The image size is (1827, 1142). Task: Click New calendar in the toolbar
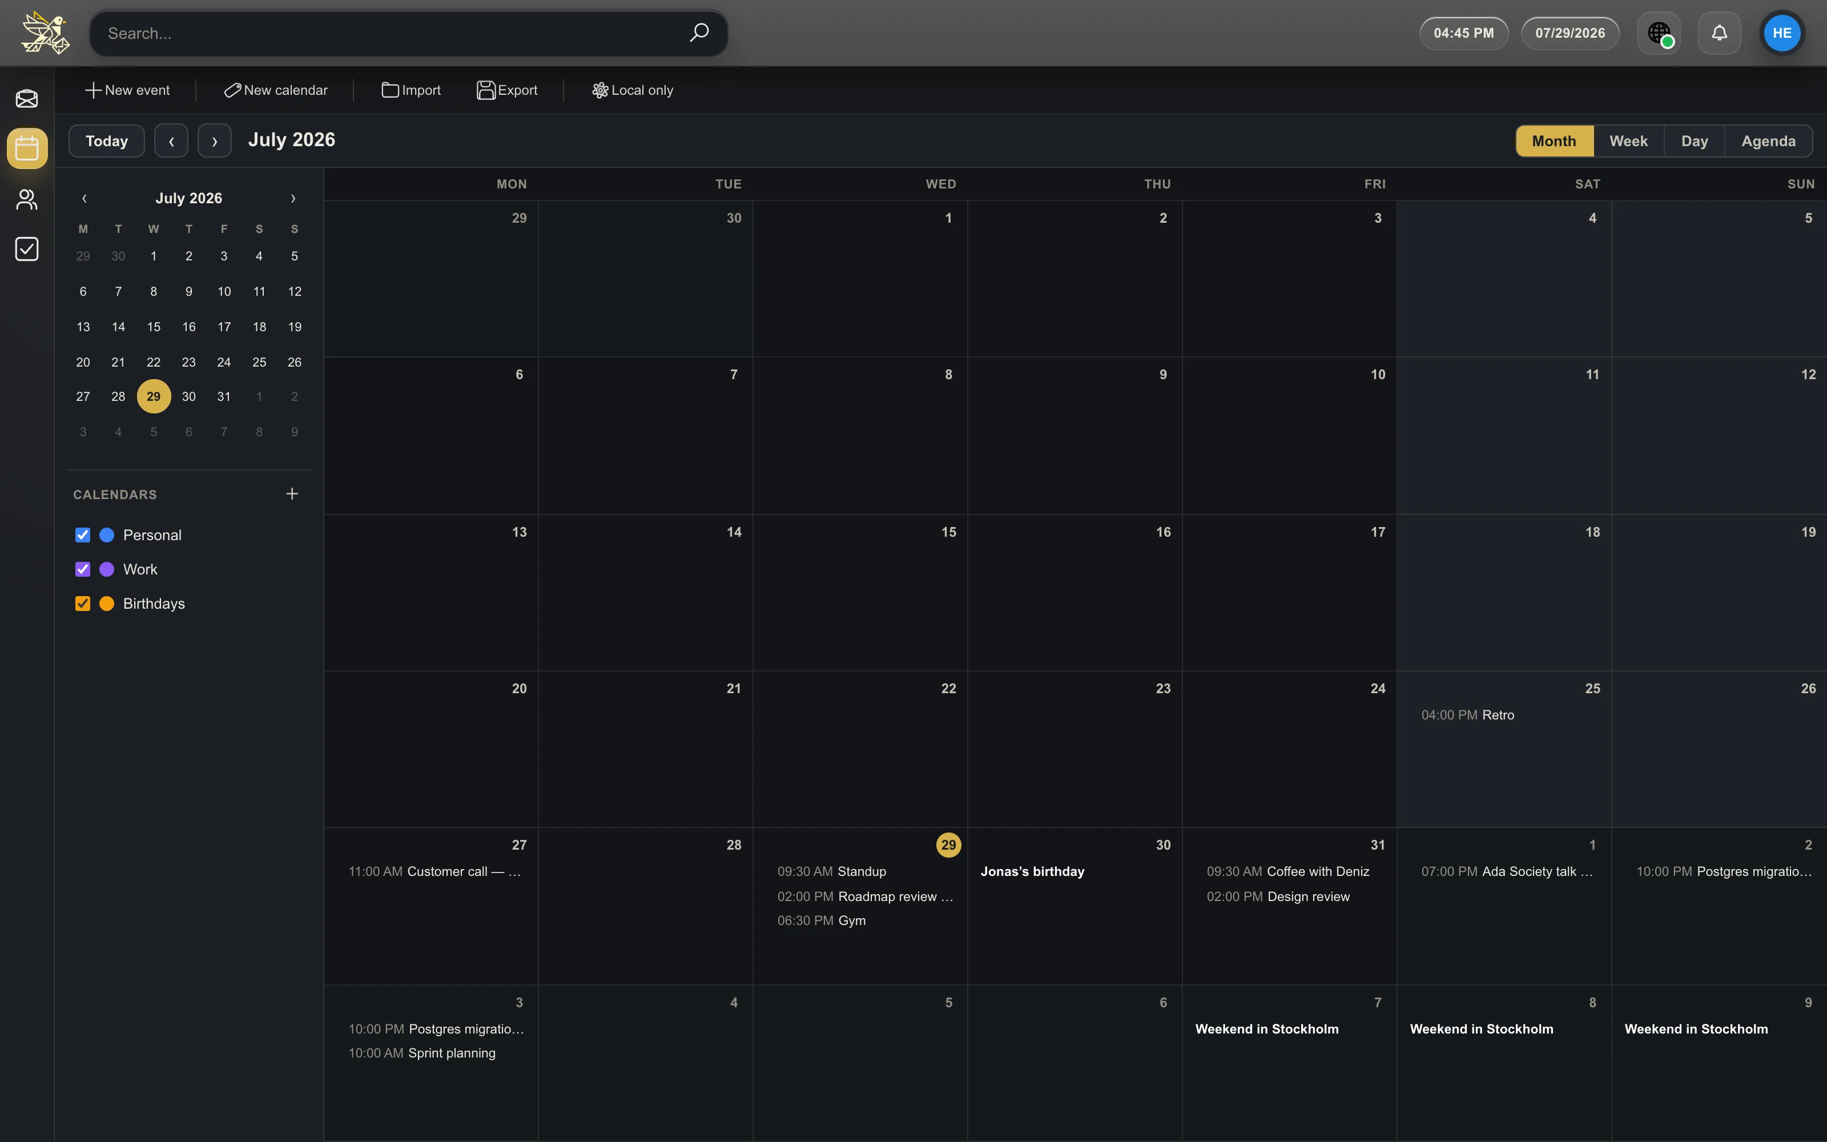[276, 90]
